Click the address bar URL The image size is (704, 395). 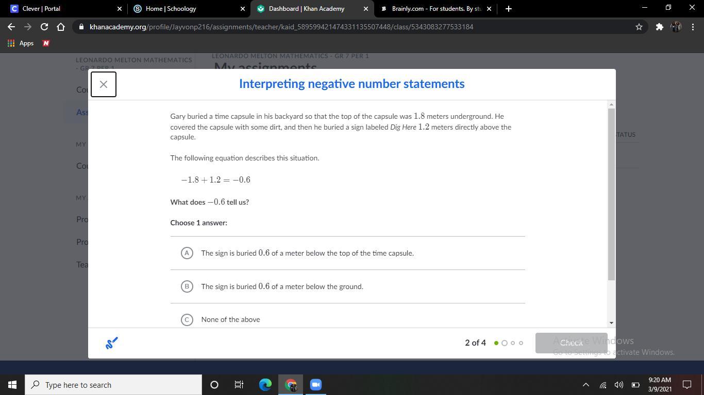click(281, 27)
